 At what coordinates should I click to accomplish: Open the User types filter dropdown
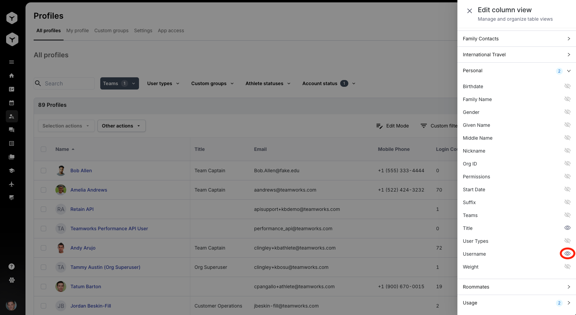pyautogui.click(x=163, y=83)
